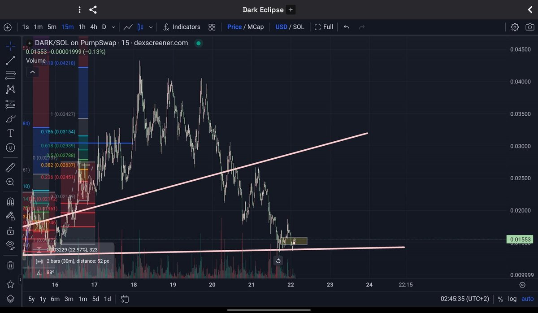The width and height of the screenshot is (538, 313).
Task: Switch to 1m timeframe
Action: 39,27
